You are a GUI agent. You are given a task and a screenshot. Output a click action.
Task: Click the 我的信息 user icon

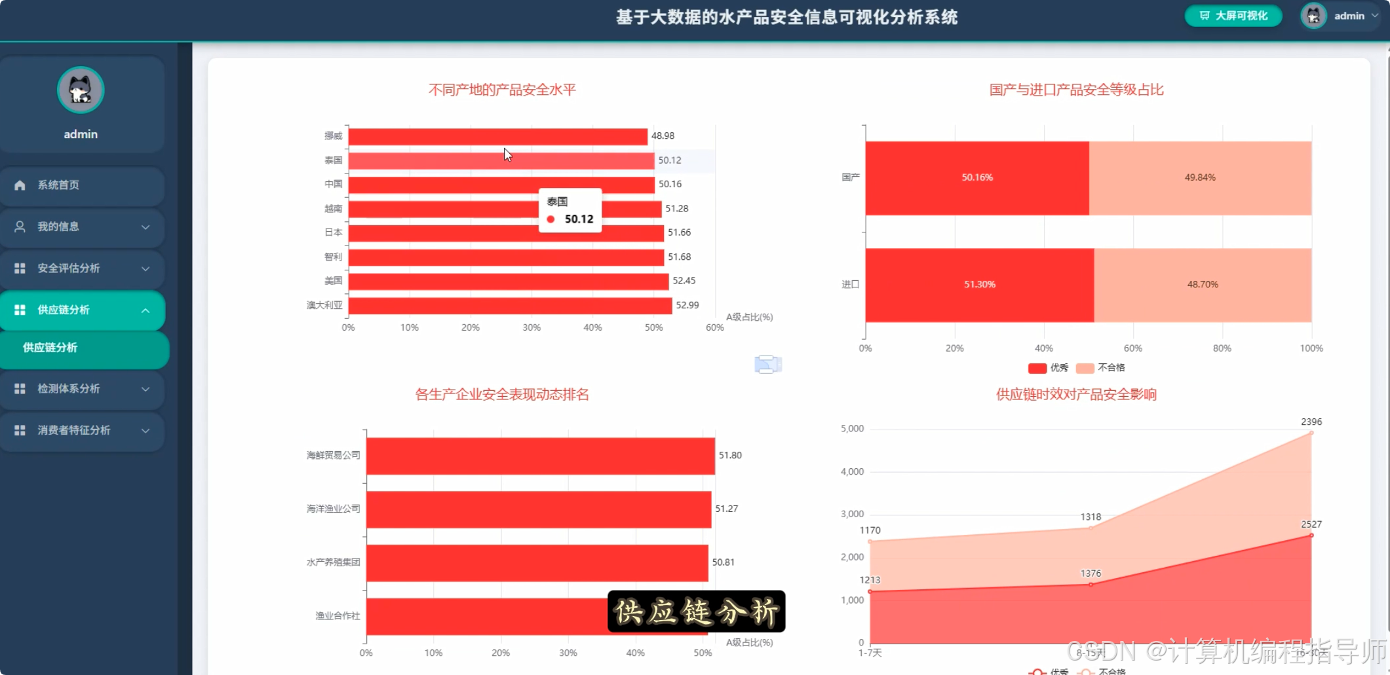pos(20,227)
